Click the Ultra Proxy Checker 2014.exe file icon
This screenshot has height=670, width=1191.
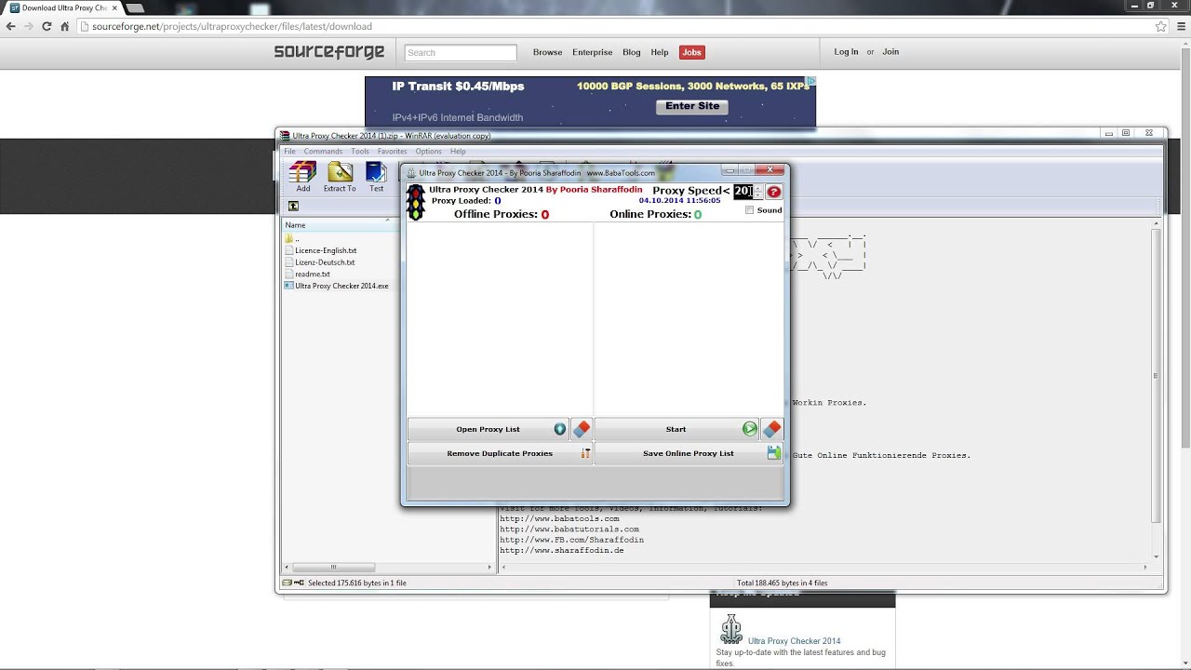[x=288, y=286]
